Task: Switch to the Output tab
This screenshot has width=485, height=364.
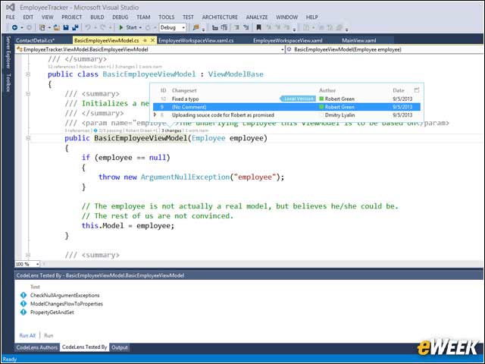Action: pyautogui.click(x=120, y=347)
